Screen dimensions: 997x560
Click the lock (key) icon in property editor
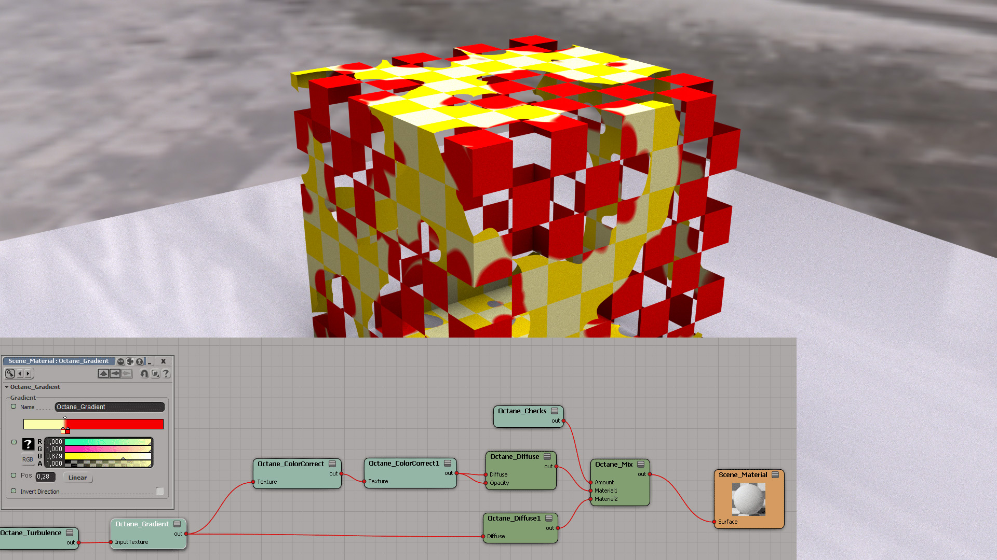coord(10,373)
